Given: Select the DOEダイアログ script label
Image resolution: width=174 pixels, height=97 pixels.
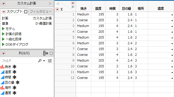Looking at the screenshot, I should coord(17,44).
